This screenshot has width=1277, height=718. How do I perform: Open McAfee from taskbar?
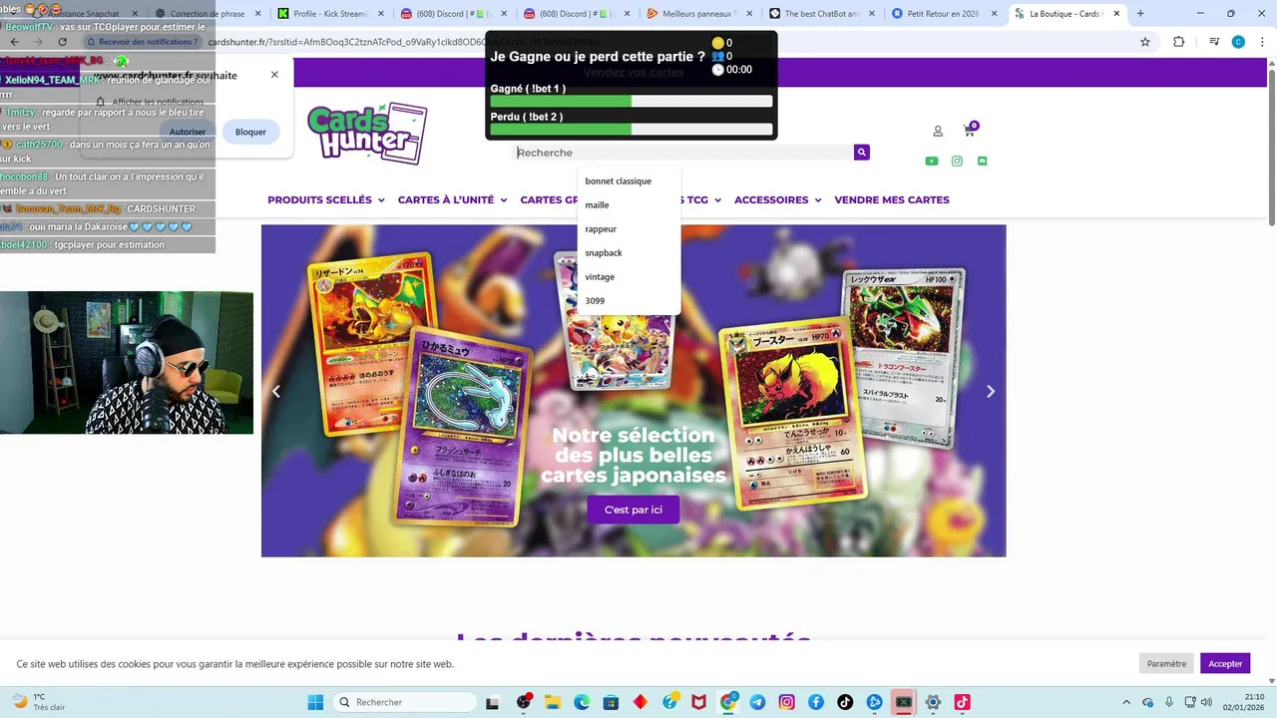pyautogui.click(x=699, y=702)
